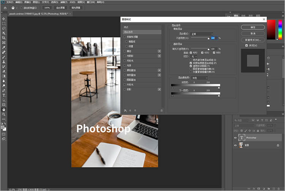Enable the 斜面和浮雕 style checkbox
Screen dimensions: 285x191
point(125,37)
